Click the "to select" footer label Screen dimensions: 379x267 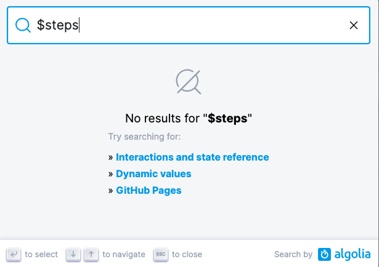click(41, 254)
